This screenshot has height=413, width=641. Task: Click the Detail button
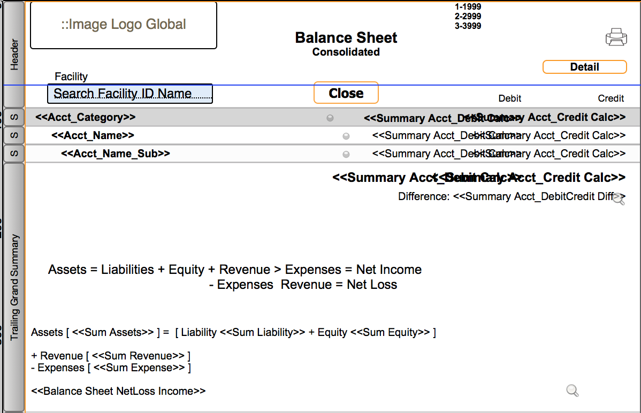pyautogui.click(x=585, y=67)
